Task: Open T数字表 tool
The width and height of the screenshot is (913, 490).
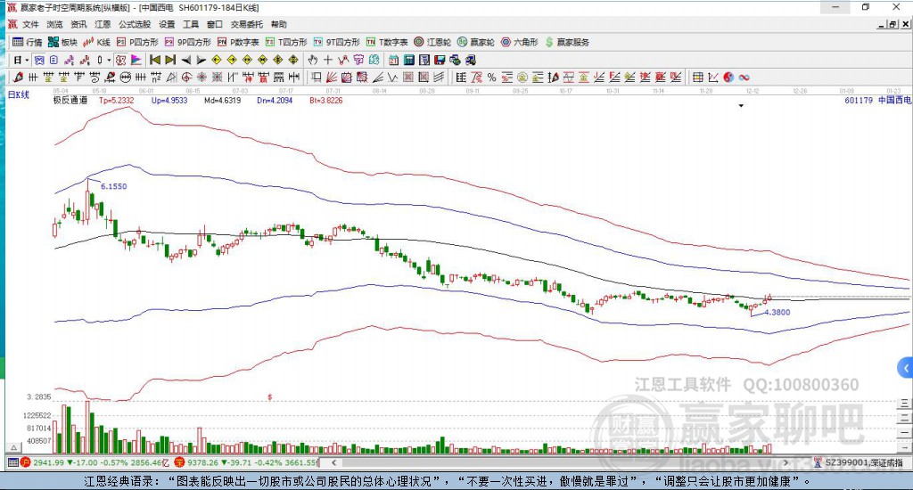Action: (387, 42)
